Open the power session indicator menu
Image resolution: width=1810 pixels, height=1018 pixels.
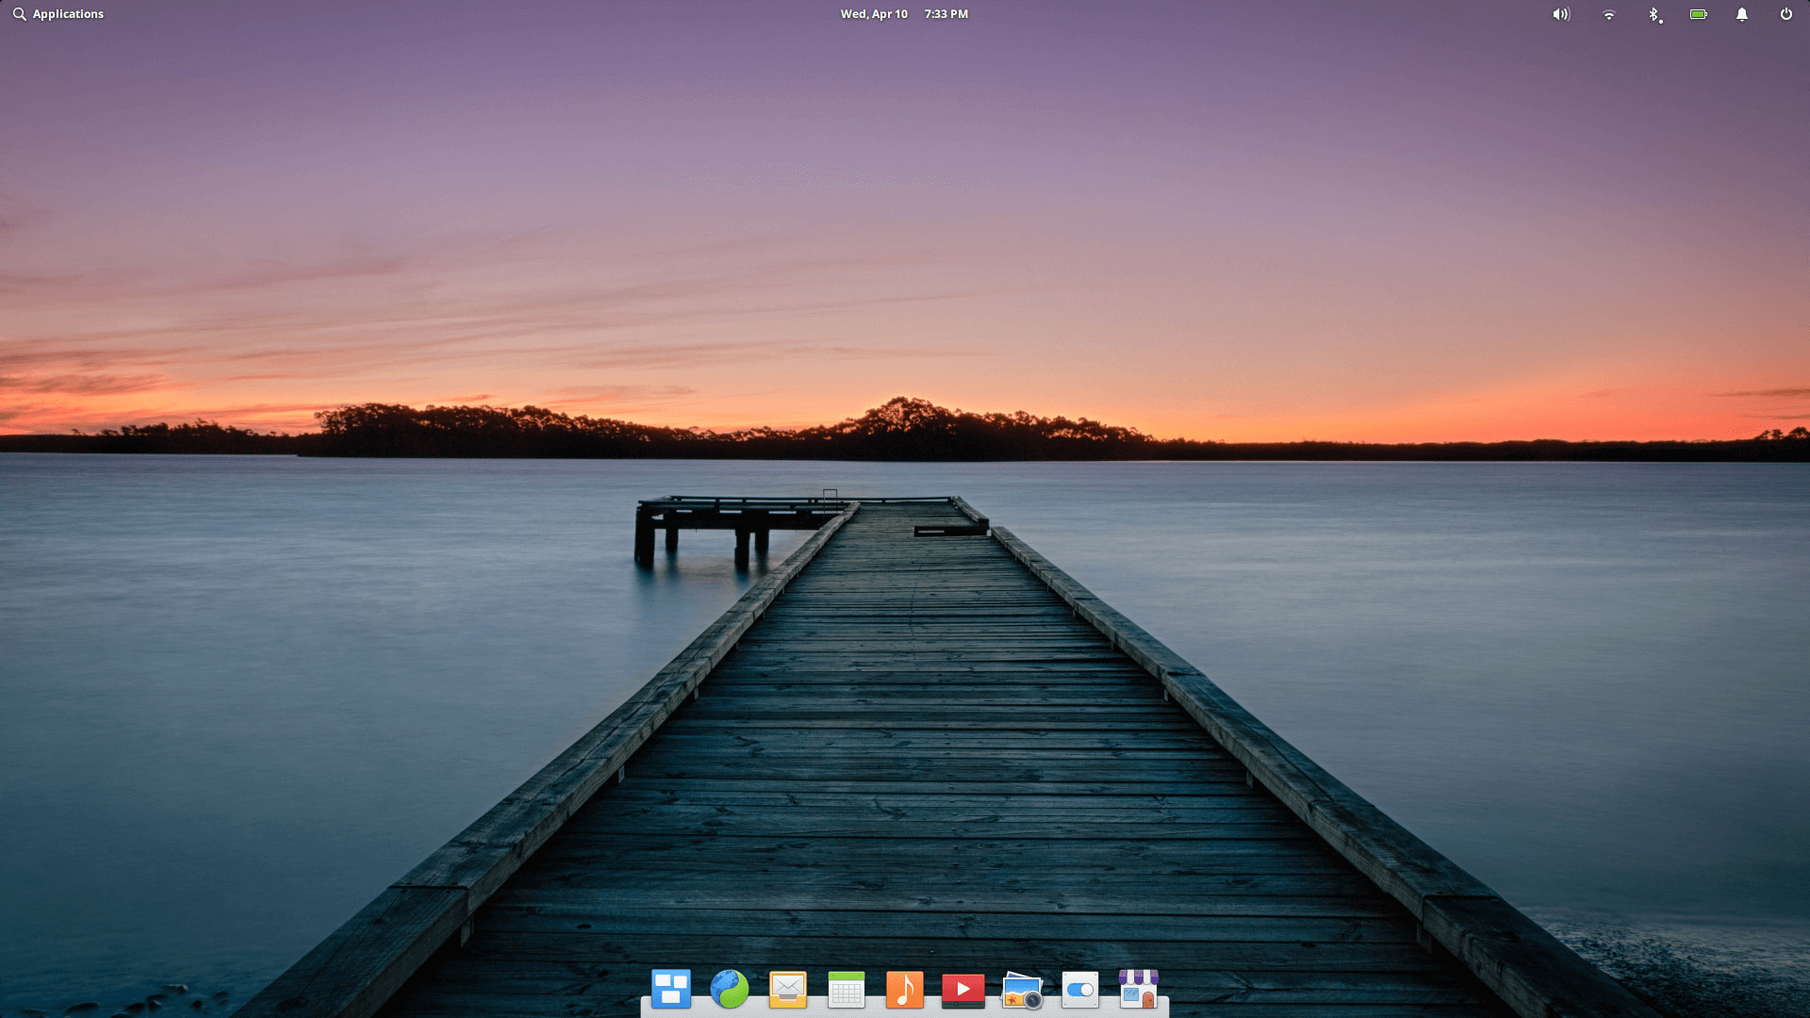1786,14
